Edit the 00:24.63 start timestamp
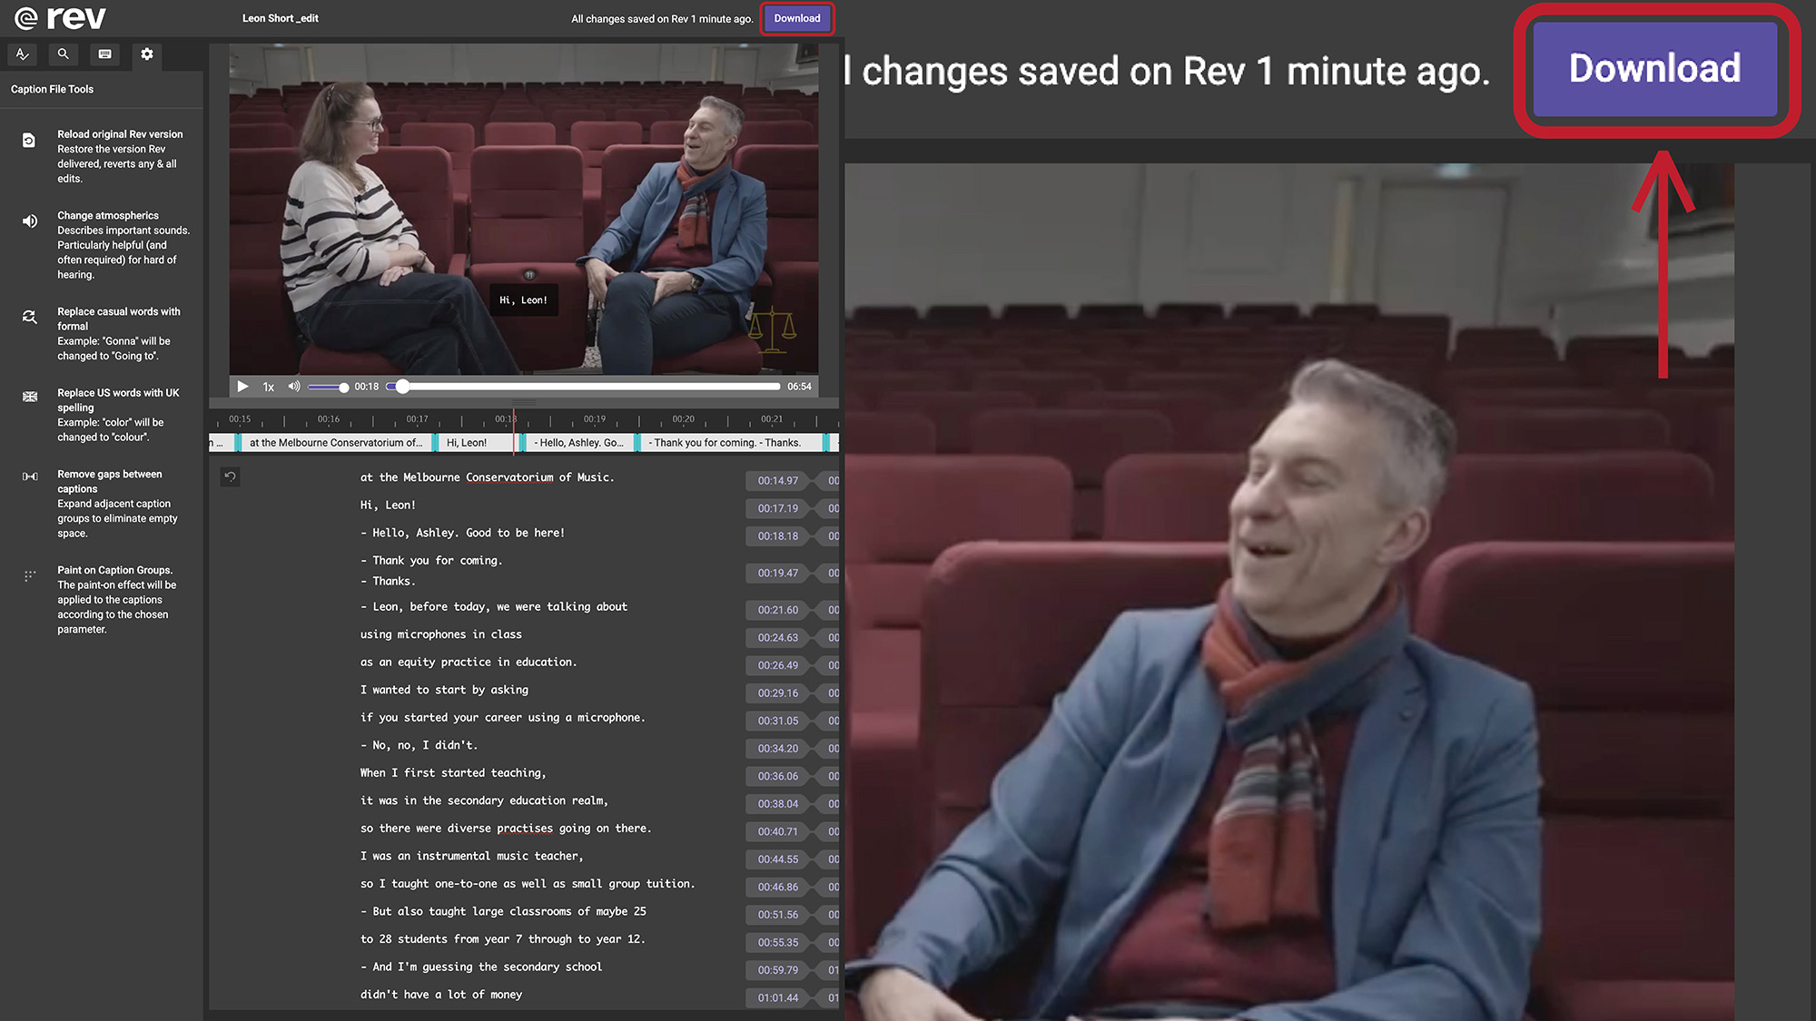The width and height of the screenshot is (1816, 1021). pos(778,638)
